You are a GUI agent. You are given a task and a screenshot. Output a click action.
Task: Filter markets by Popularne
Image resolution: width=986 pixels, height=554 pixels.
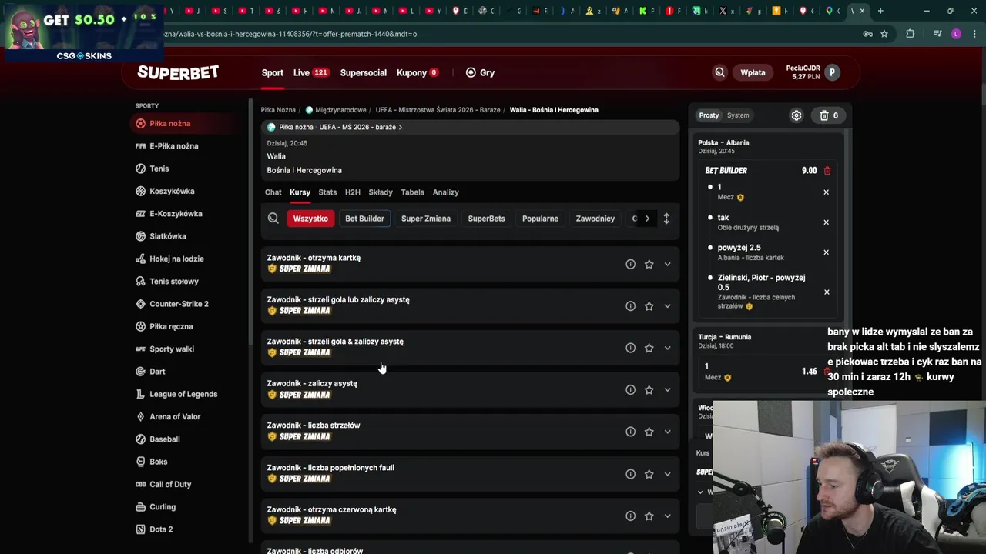pos(540,219)
